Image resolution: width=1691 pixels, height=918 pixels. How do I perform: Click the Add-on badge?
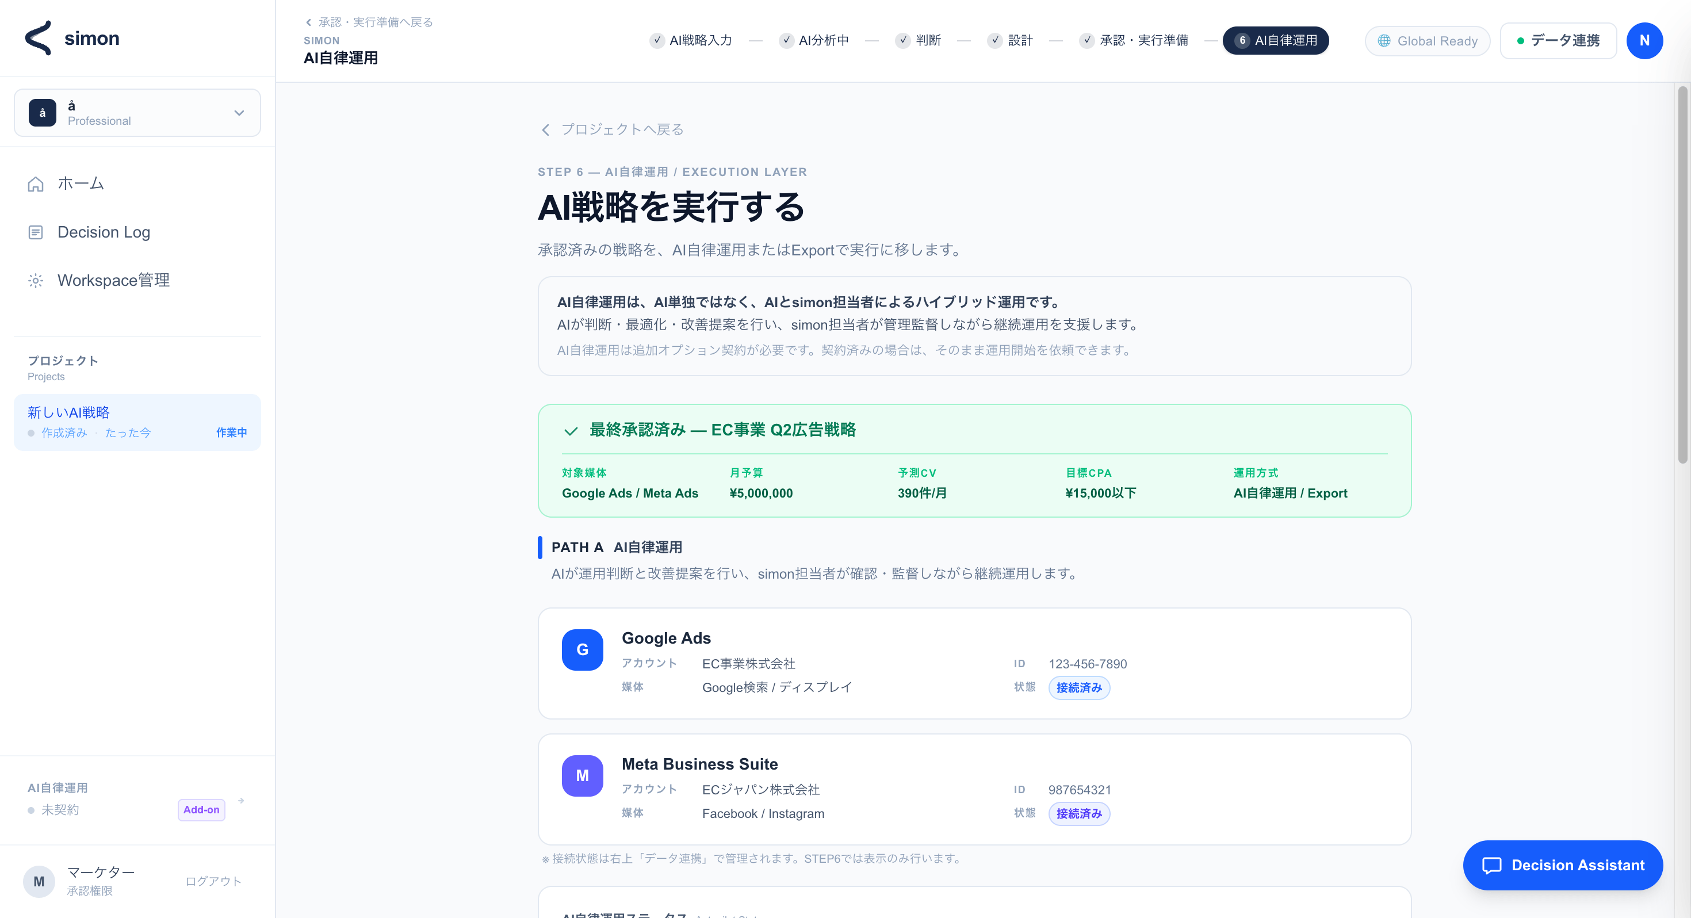[x=201, y=810]
